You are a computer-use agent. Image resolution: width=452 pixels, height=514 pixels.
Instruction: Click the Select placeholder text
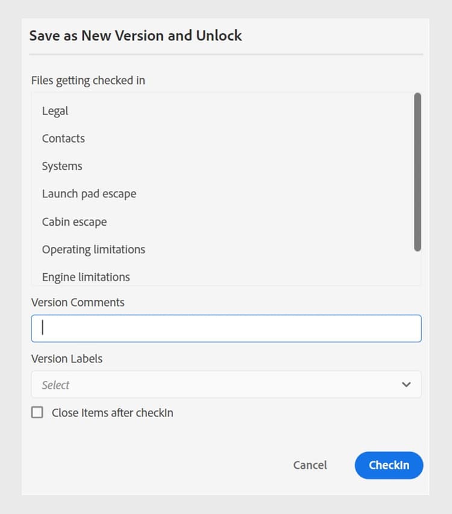click(55, 385)
